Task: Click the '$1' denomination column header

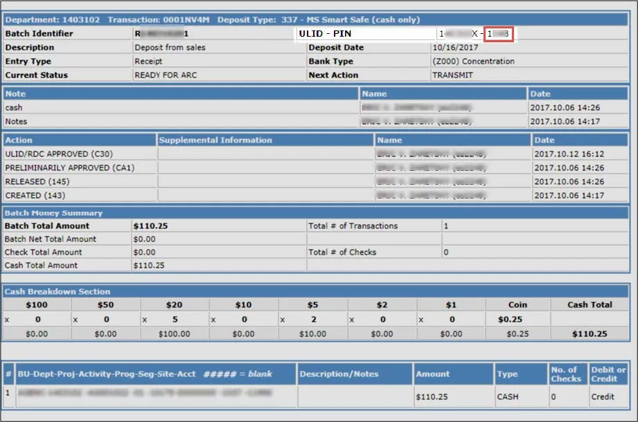Action: tap(451, 304)
